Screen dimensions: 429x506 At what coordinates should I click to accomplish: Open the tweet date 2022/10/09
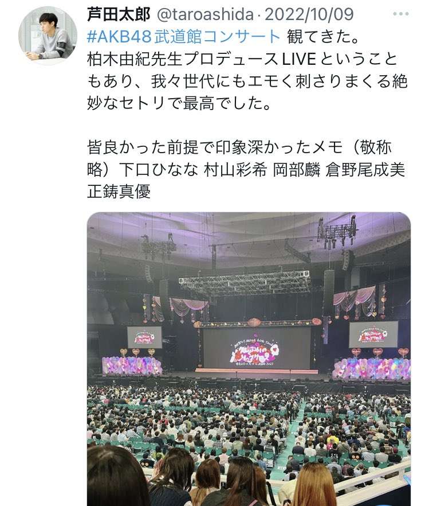click(x=309, y=14)
